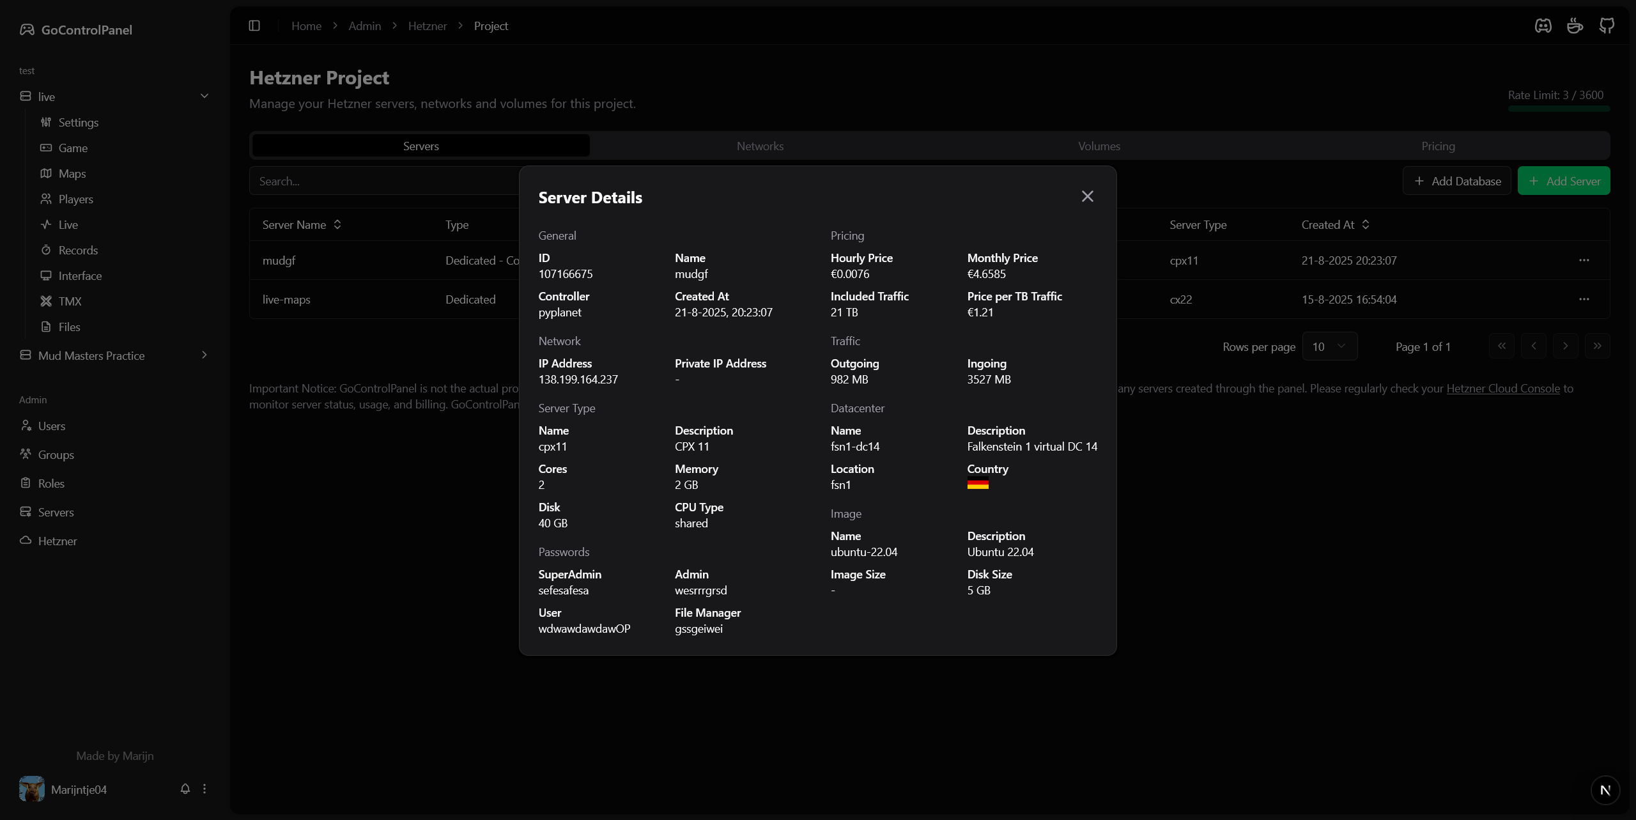Open actions menu for live-maps row
The image size is (1636, 820).
tap(1584, 299)
